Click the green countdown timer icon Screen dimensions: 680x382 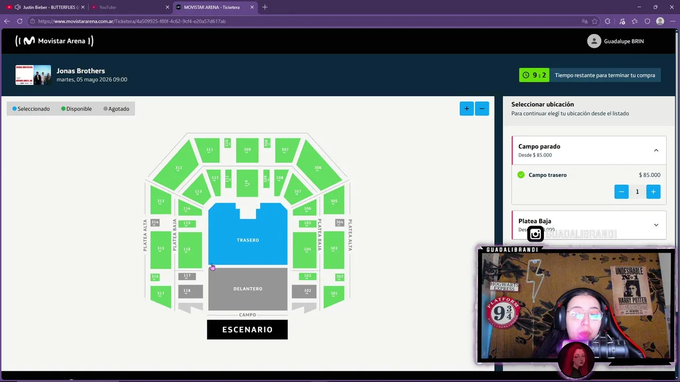coord(526,75)
